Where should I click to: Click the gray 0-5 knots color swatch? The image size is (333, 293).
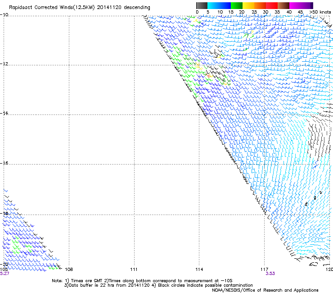[202, 5]
